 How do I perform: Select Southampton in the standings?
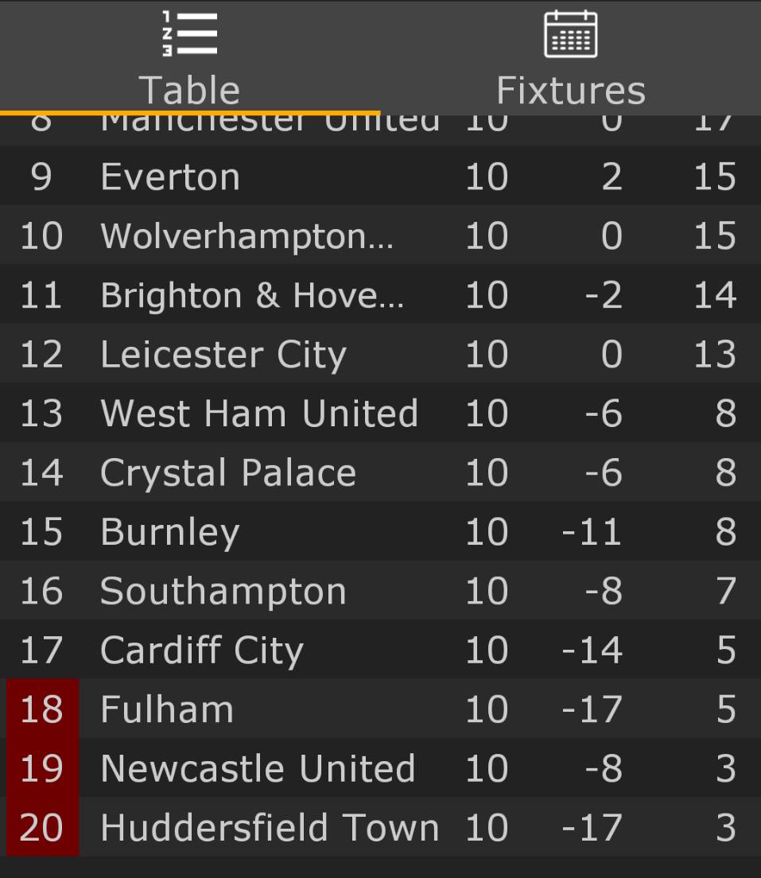(x=223, y=591)
